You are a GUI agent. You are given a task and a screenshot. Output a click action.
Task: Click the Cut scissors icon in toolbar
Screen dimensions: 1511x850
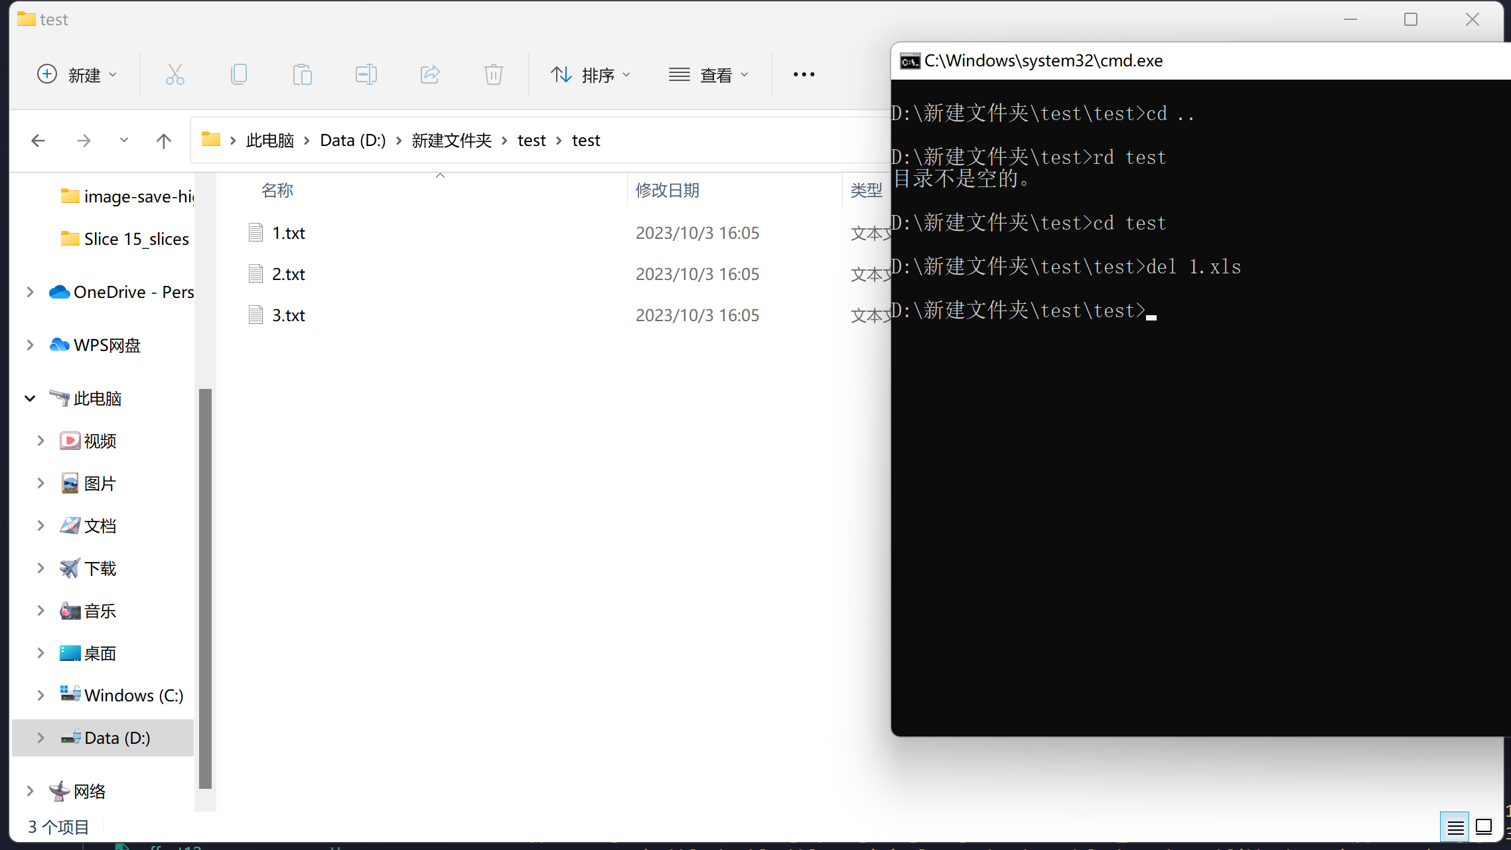click(175, 74)
